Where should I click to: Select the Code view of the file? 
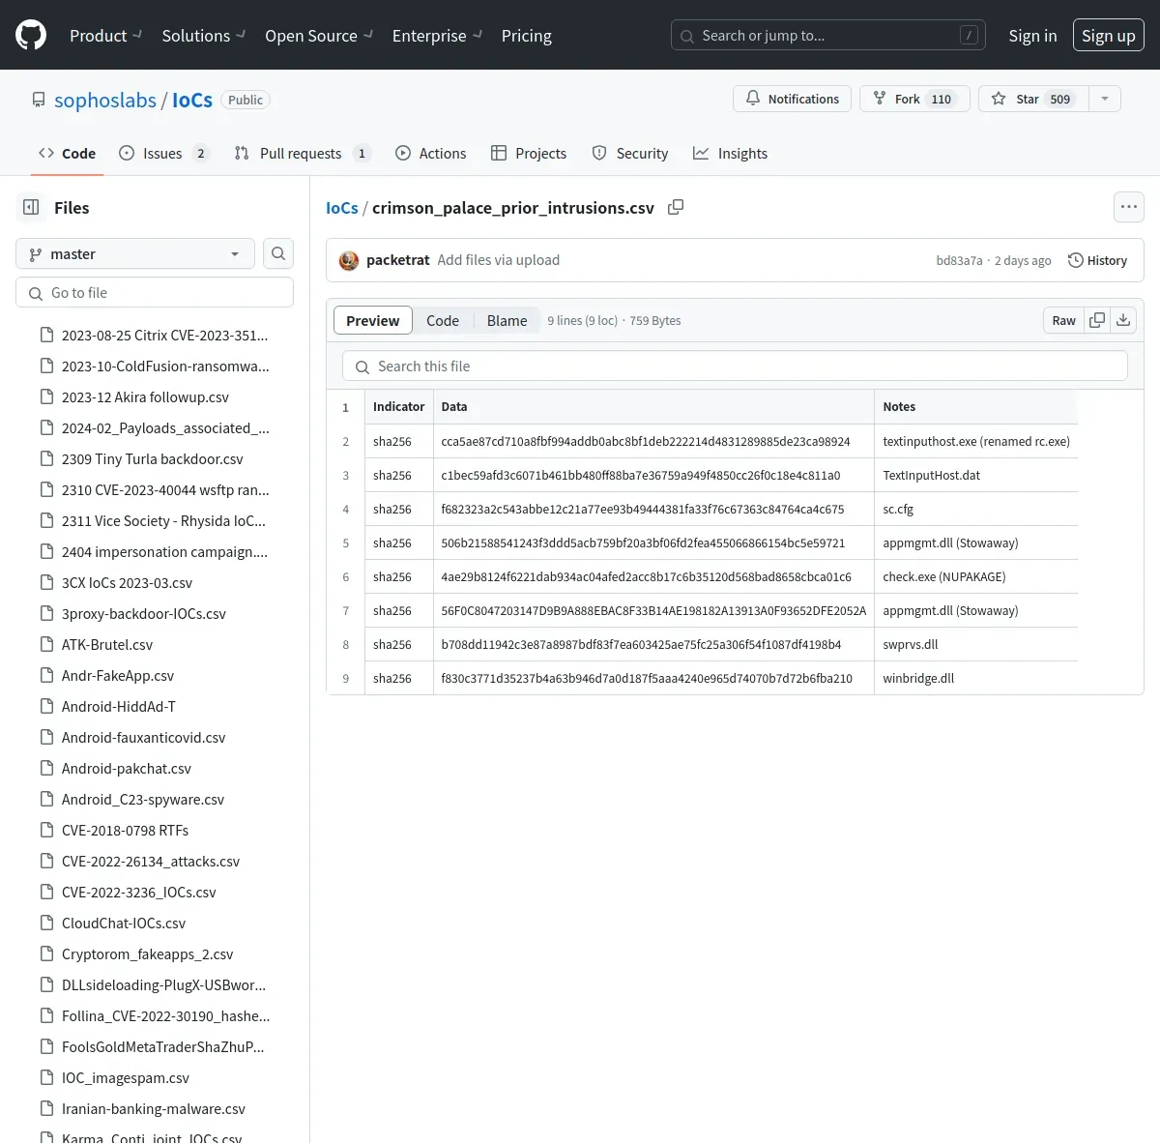point(443,320)
